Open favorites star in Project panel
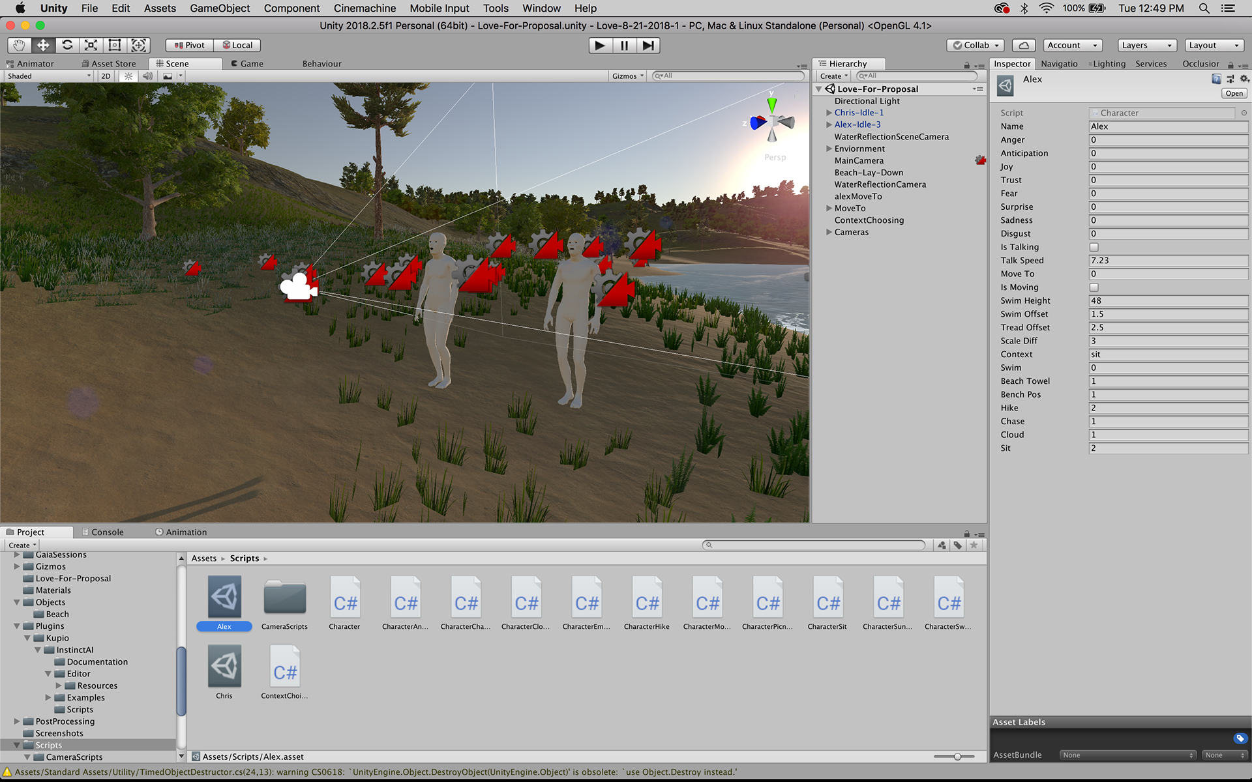Screen dimensions: 1252x782 [974, 545]
